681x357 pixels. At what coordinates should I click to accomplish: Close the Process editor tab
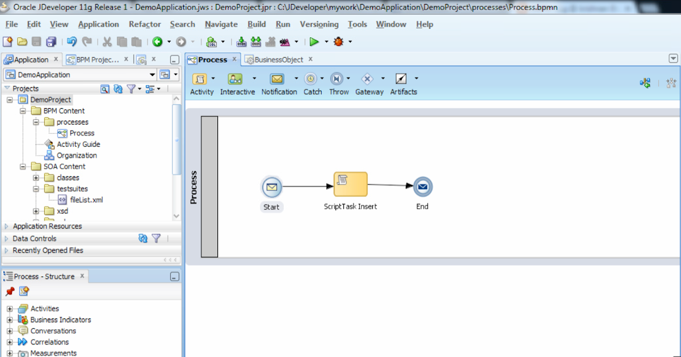234,59
